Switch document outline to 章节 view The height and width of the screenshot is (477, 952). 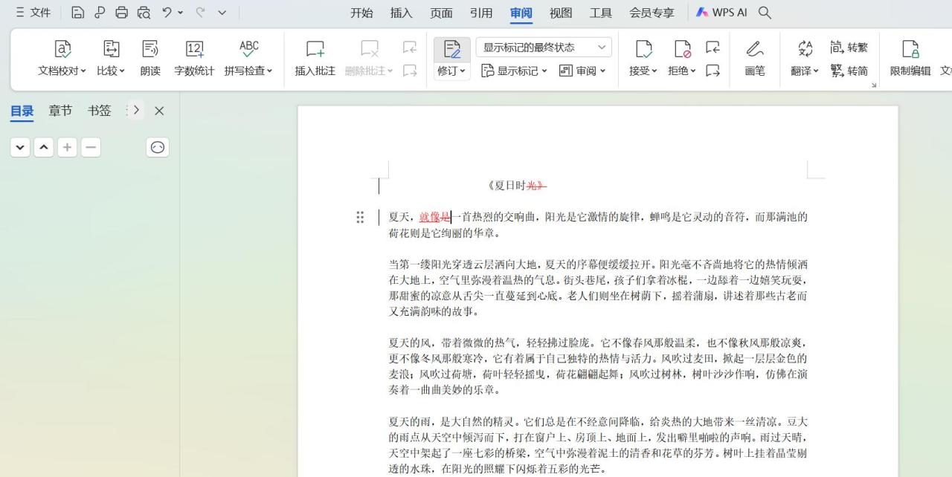[x=60, y=110]
